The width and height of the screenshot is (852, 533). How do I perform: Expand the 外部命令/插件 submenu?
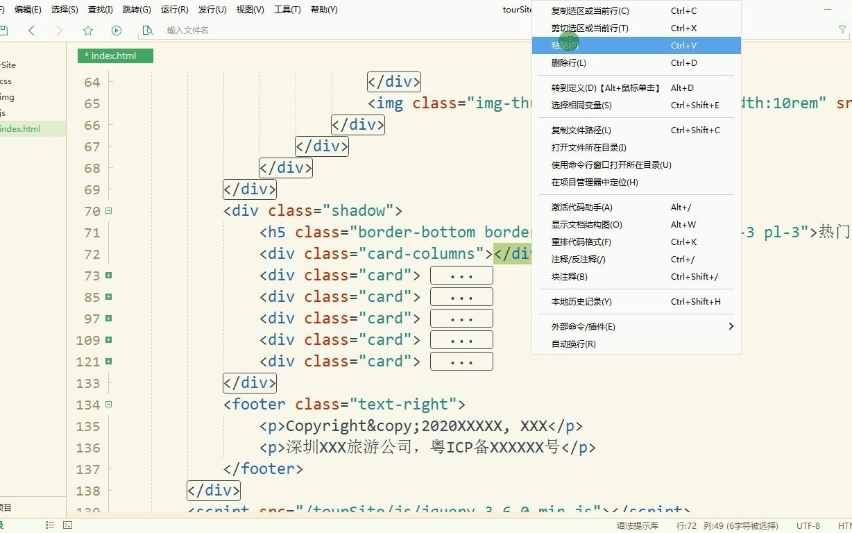point(576,326)
